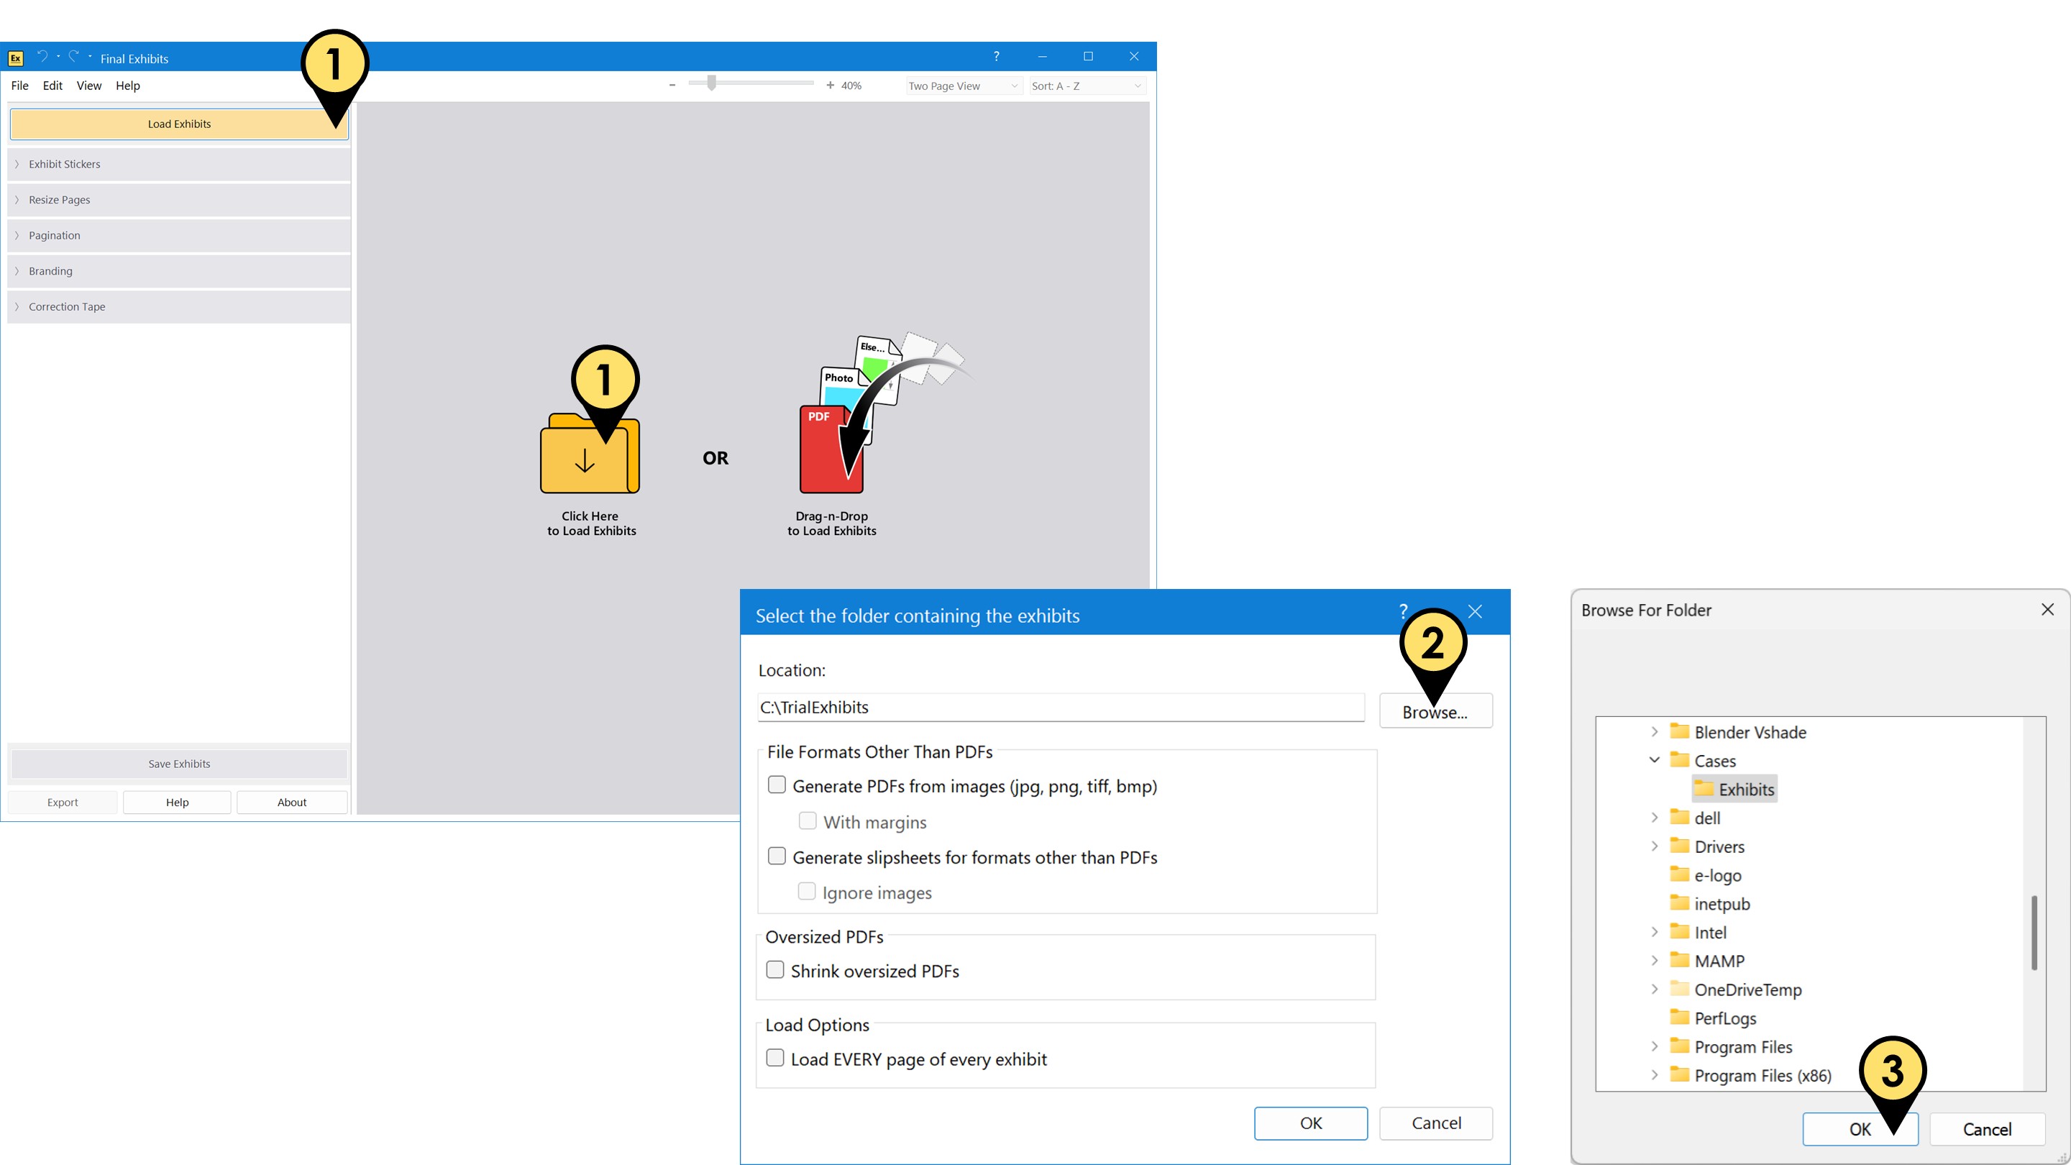The image size is (2071, 1165).
Task: Expand the Resize Pages section
Action: 179,199
